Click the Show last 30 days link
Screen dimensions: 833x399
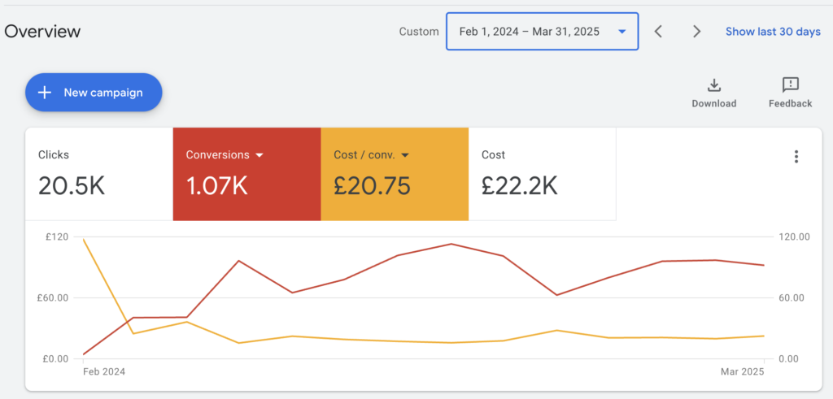(x=773, y=32)
